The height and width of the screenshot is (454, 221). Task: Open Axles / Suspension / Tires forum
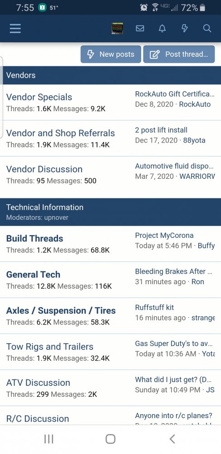(x=61, y=311)
